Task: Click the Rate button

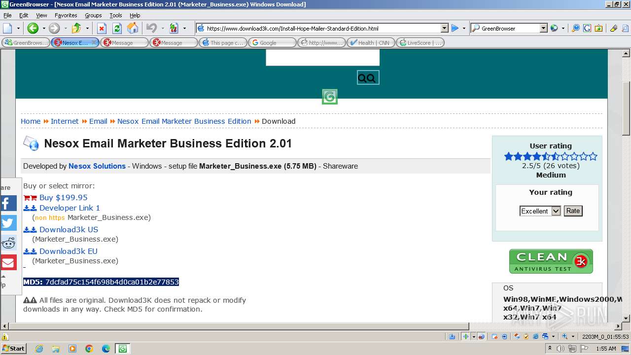Action: click(573, 211)
